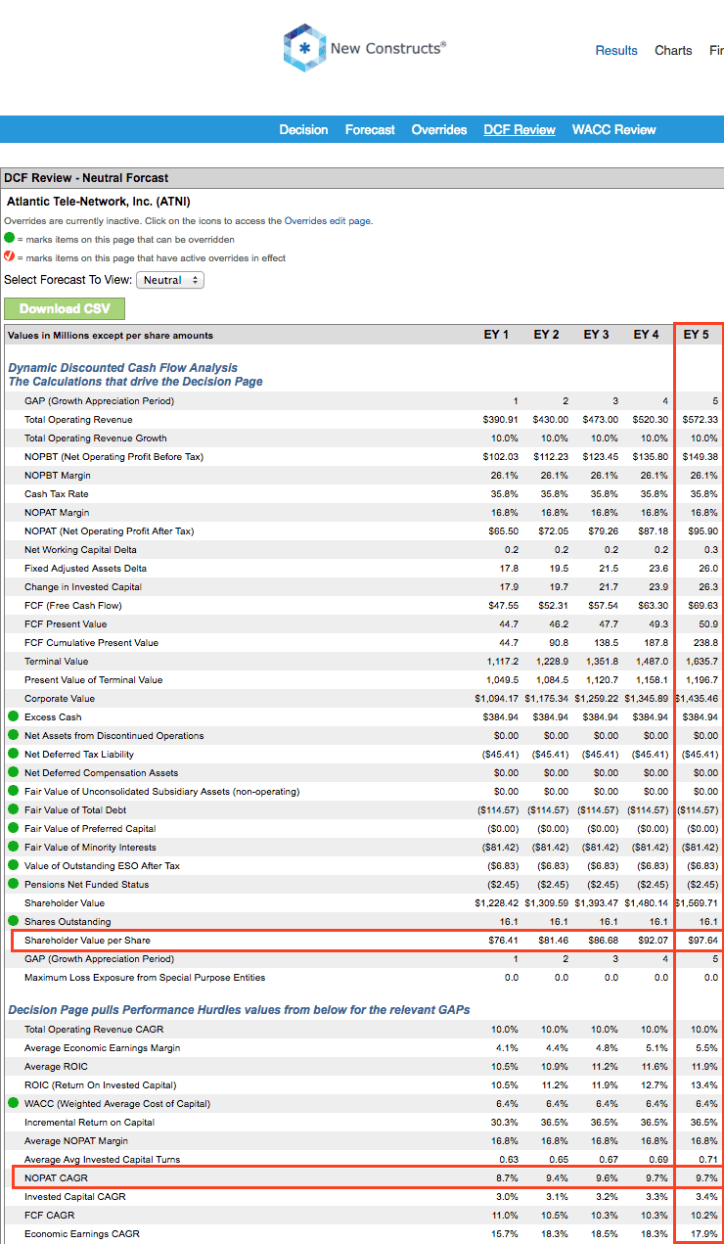Click override dot for Fair Value of Unconsolidated Subsidiary Assets
The width and height of the screenshot is (724, 1244).
(13, 791)
